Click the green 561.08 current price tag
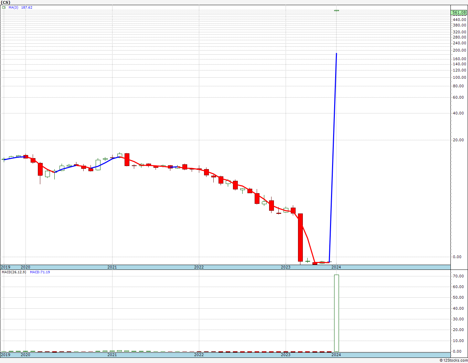Viewport: 468px width, 363px height. tap(459, 13)
